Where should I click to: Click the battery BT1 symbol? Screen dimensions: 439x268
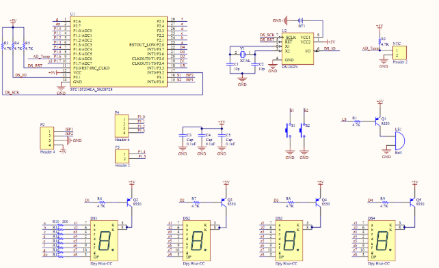(x=300, y=20)
